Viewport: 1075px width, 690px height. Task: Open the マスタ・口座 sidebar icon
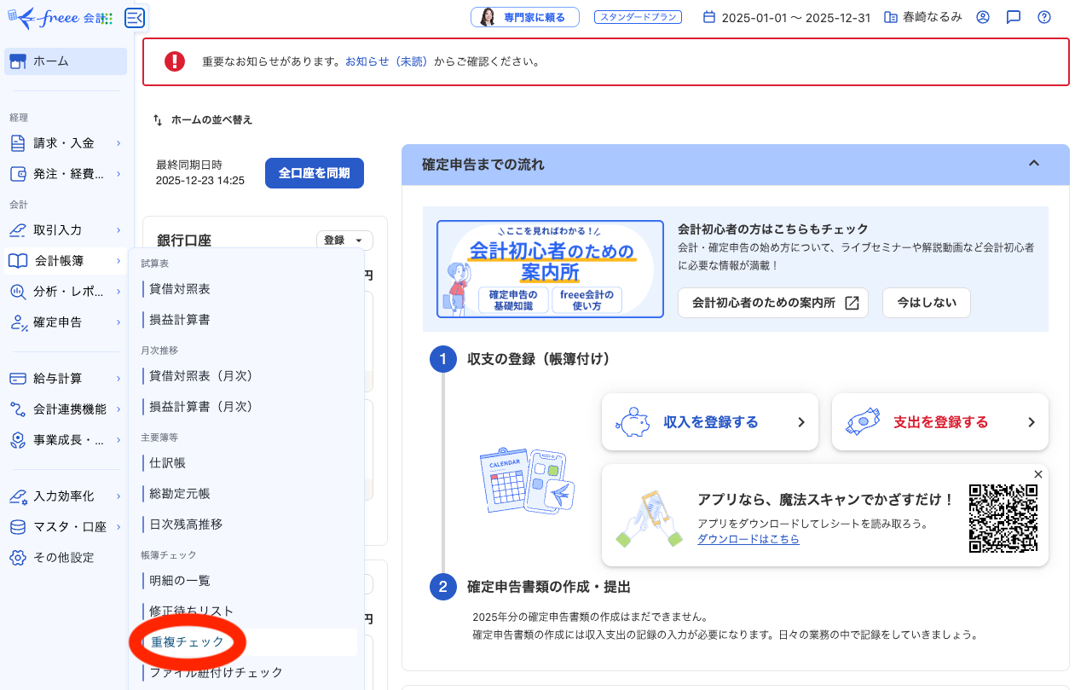tap(19, 526)
